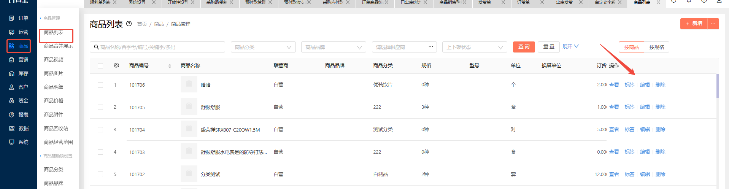The height and width of the screenshot is (189, 729).
Task: Open the 营销 module in left sidebar
Action: [x=19, y=60]
